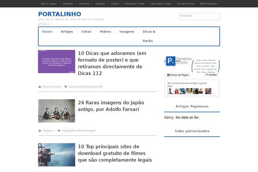Click the Artigos Populares heading
Viewport: 258px width, 172px height.
coord(192,106)
